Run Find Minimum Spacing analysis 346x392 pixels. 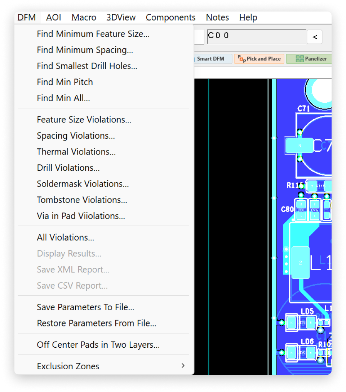pyautogui.click(x=85, y=50)
